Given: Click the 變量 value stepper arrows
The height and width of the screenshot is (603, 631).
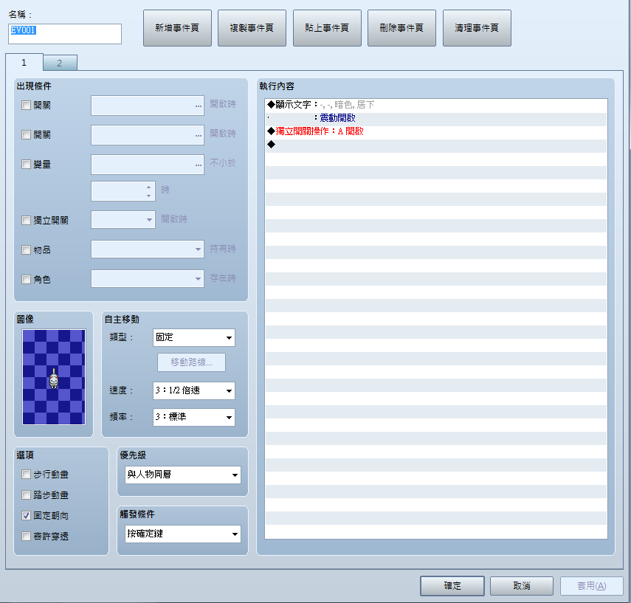Looking at the screenshot, I should [x=149, y=191].
